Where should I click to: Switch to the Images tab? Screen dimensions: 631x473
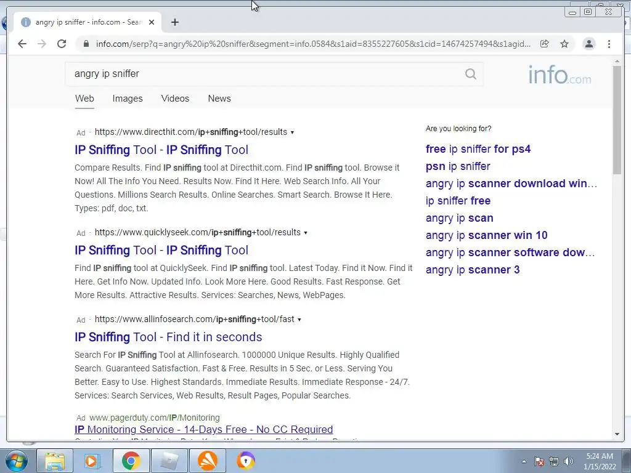128,99
